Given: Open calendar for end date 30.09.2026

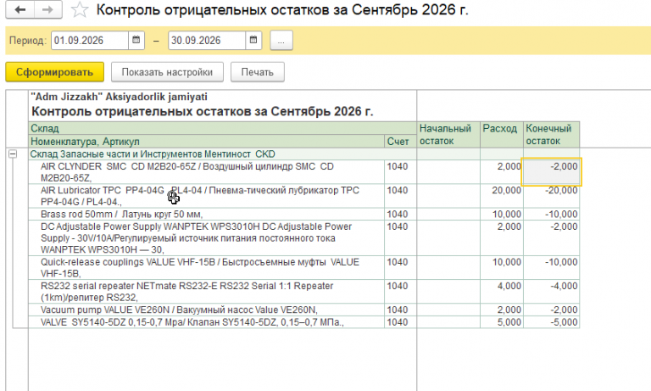Looking at the screenshot, I should [253, 41].
